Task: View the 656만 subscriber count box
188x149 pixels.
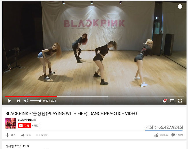Action: (35, 126)
